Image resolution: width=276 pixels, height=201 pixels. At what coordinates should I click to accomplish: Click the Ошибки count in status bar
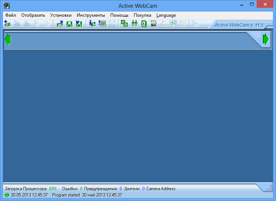(x=81, y=189)
